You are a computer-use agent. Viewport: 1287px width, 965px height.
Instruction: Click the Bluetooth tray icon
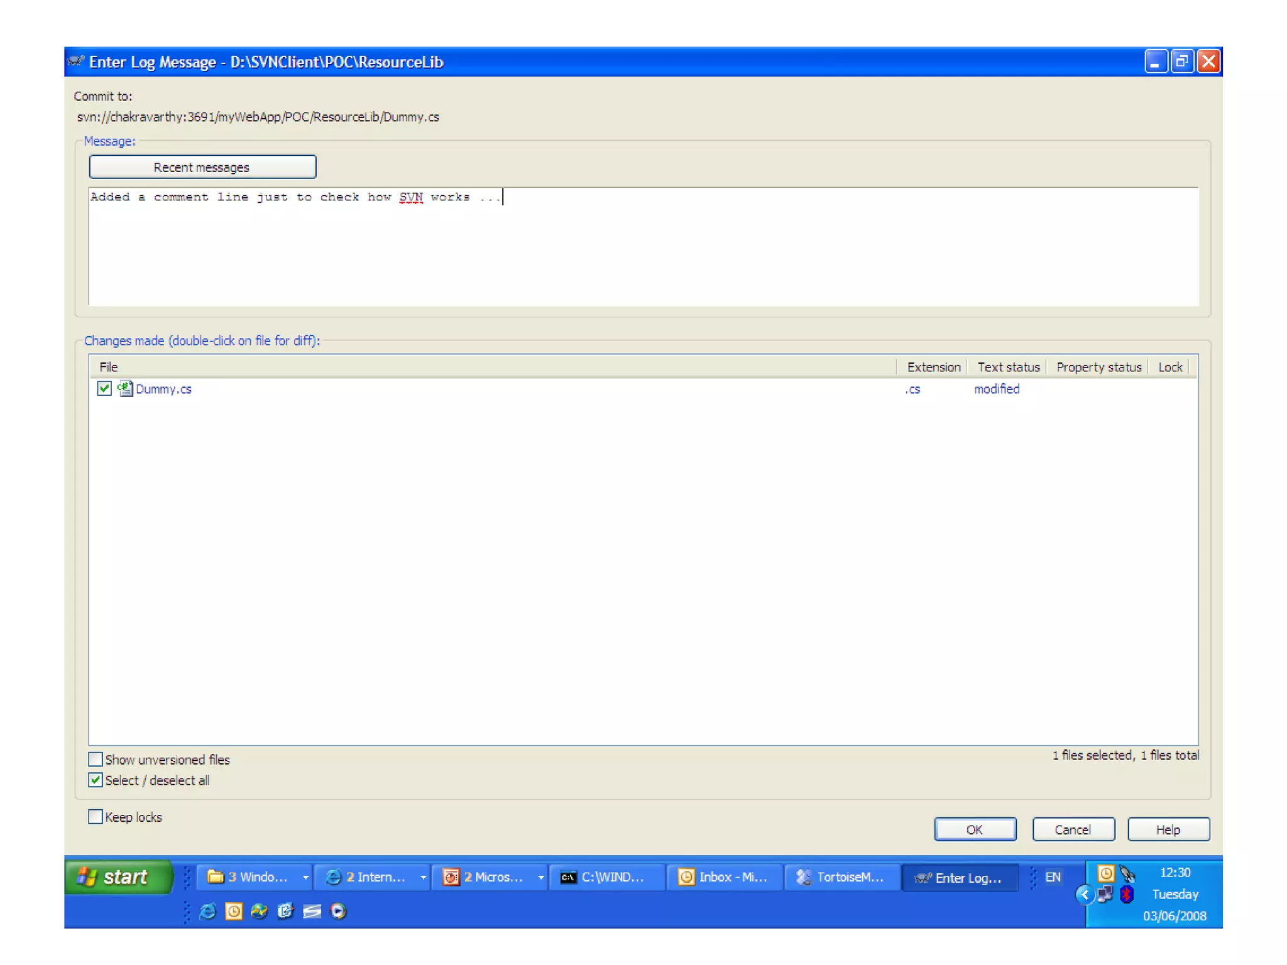(1126, 894)
